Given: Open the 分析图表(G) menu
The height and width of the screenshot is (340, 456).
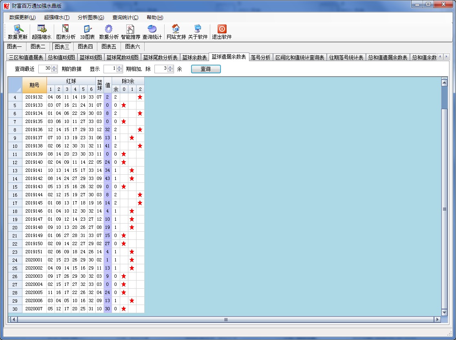Looking at the screenshot, I should click(x=91, y=18).
